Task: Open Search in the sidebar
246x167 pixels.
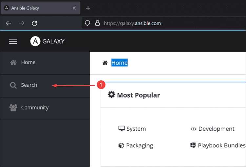Action: click(45, 85)
